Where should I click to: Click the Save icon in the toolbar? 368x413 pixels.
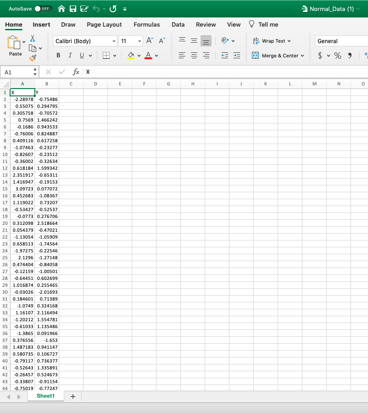coord(72,8)
